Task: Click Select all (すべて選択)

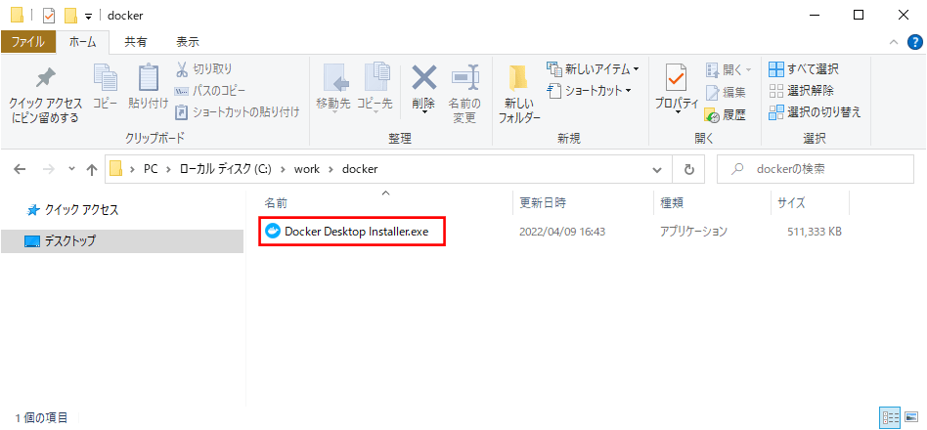Action: pyautogui.click(x=804, y=69)
